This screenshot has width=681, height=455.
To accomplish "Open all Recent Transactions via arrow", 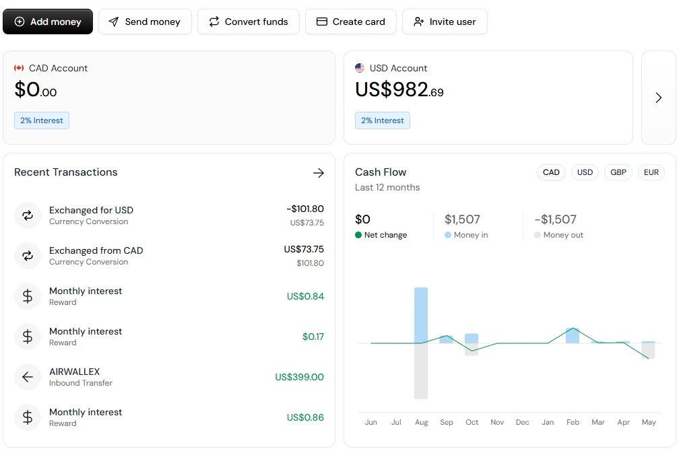I will [x=319, y=173].
